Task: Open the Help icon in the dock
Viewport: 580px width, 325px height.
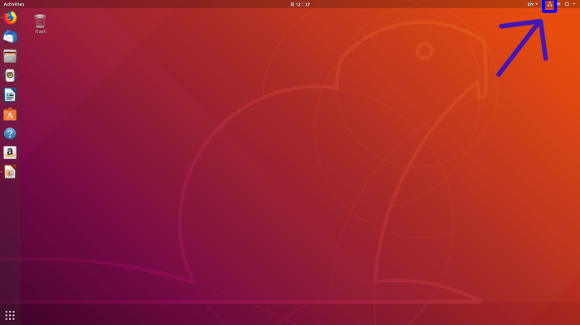Action: [x=10, y=133]
